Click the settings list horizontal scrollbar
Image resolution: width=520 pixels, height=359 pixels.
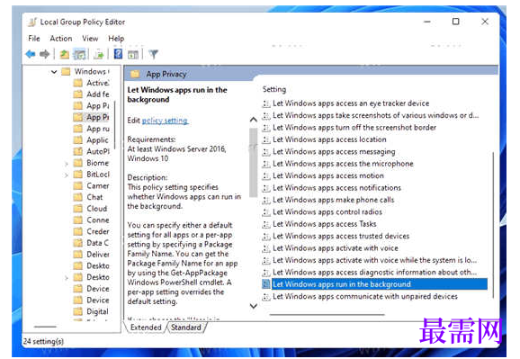pos(327,314)
